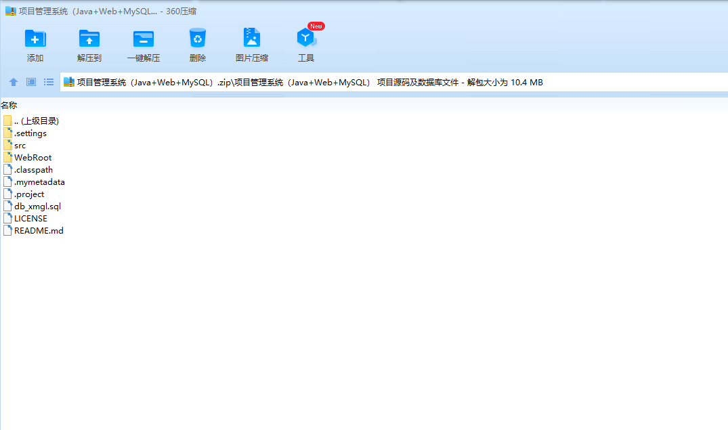Click the file icon beside LICENSE
728x430 pixels.
[x=7, y=218]
